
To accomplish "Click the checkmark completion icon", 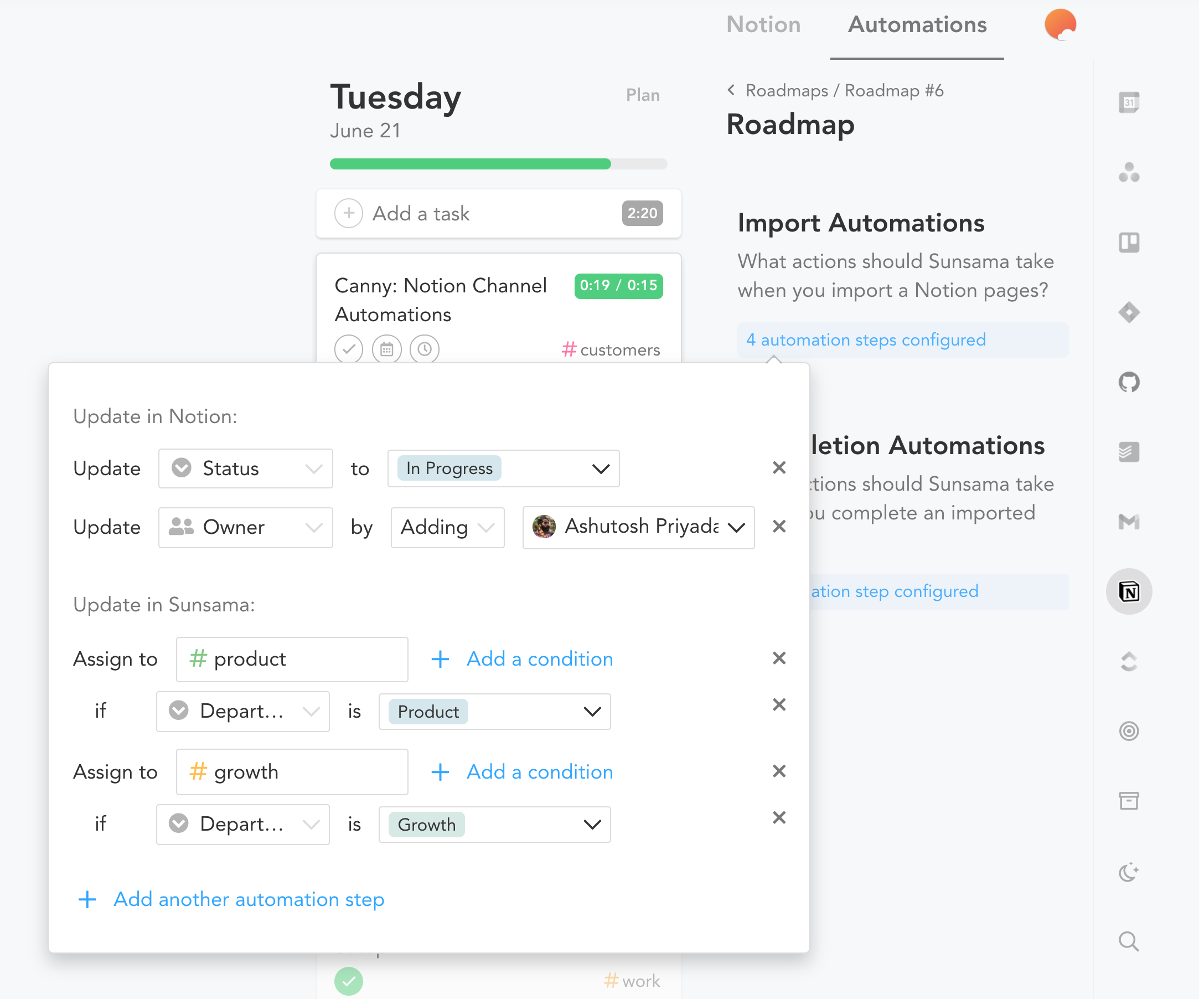I will [352, 349].
